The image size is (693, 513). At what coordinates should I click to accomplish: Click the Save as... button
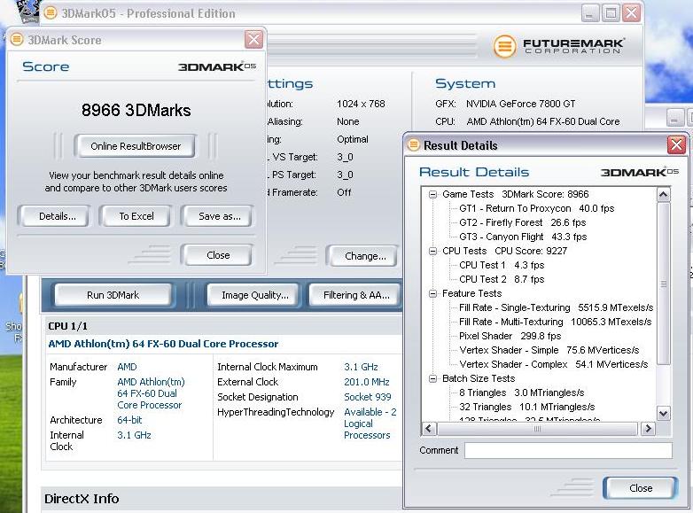(x=219, y=216)
